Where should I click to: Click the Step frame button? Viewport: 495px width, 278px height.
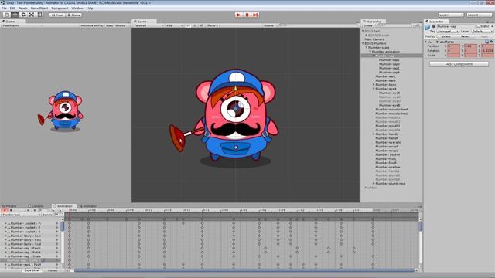[x=255, y=15]
